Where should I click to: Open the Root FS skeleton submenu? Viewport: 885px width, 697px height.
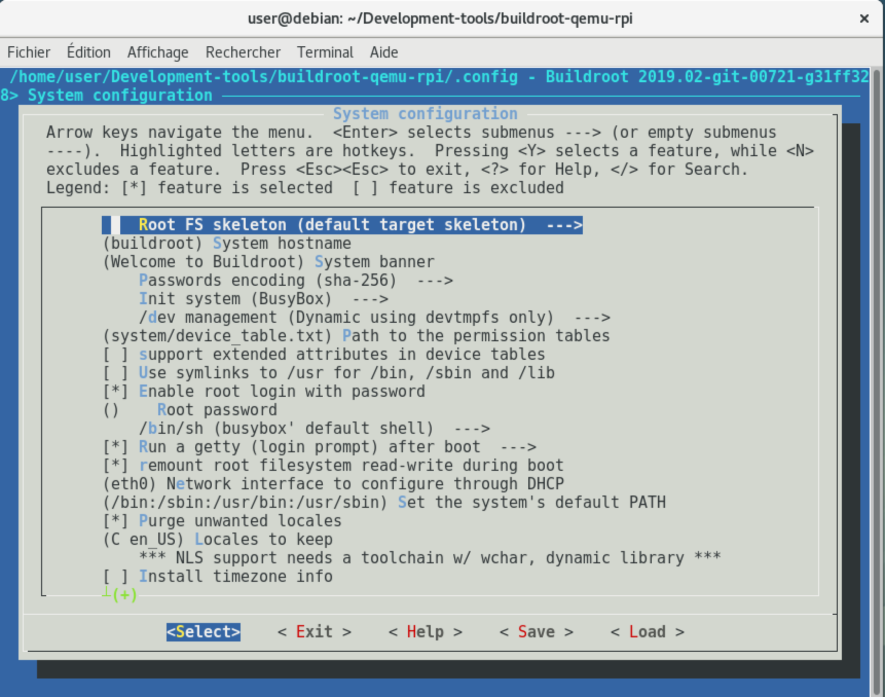[342, 225]
